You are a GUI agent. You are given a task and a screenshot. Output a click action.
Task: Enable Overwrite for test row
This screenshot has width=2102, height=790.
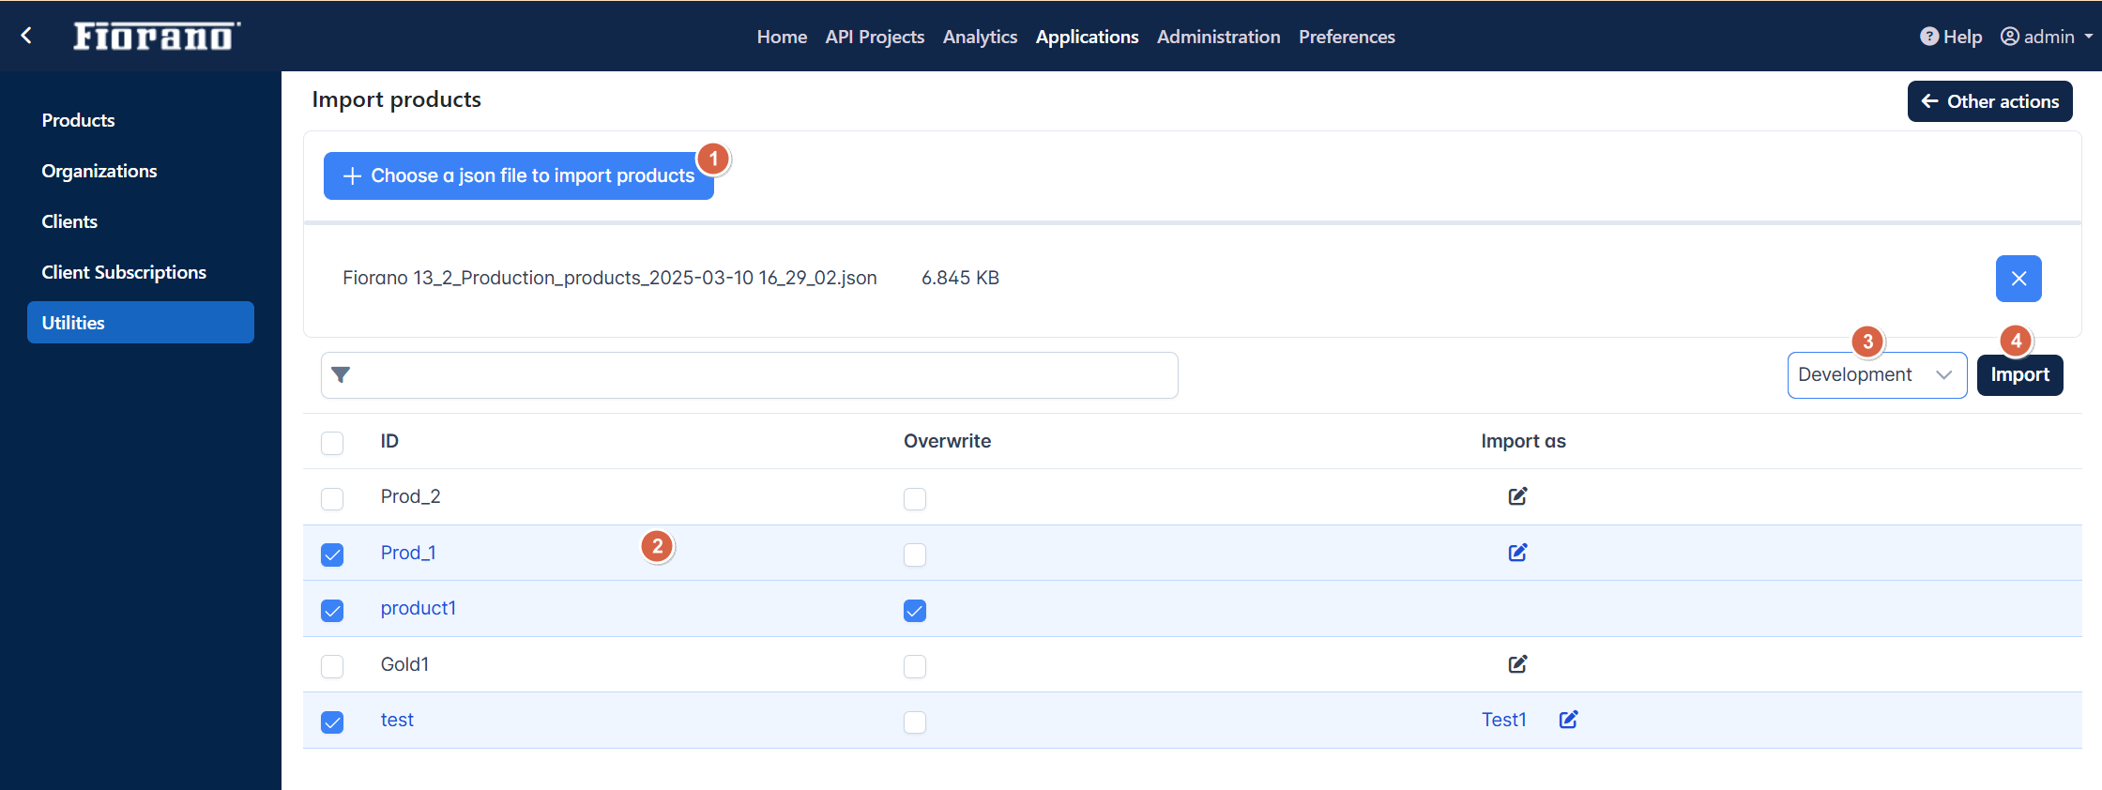[915, 722]
